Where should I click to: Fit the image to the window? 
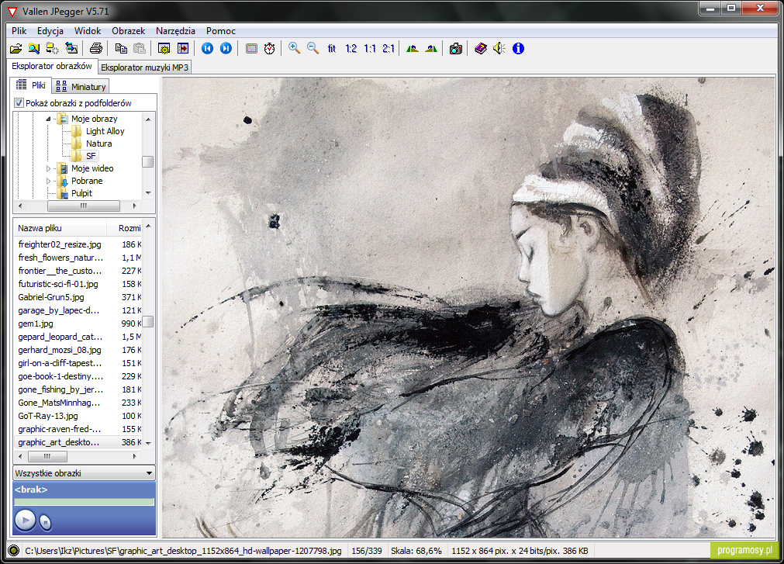pos(331,49)
